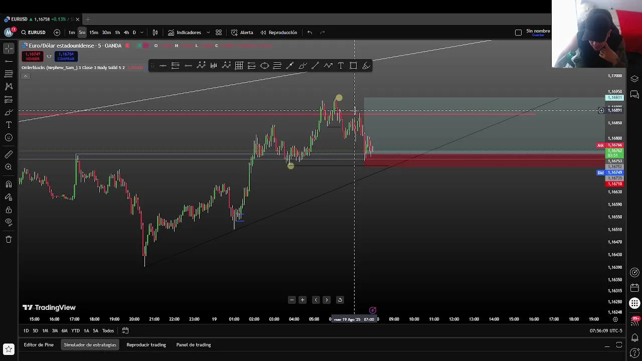Toggle hide all drawings eye icon
Screen dimensions: 642x361
point(9,222)
